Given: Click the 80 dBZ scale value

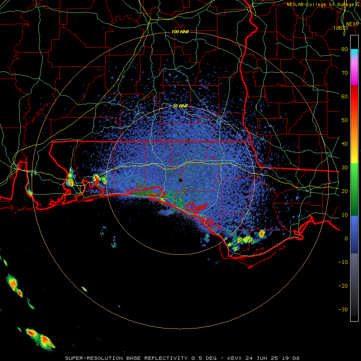Looking at the screenshot, I should pos(345,49).
